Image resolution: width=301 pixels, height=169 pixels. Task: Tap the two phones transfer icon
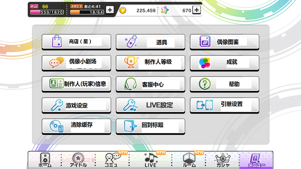pos(205,105)
